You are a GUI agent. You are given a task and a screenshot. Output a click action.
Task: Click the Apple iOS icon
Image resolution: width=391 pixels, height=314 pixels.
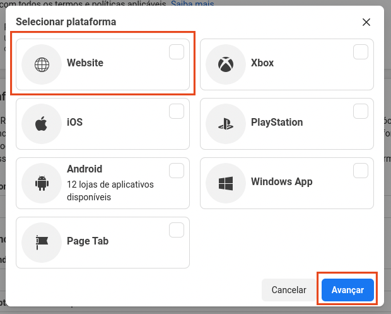41,123
